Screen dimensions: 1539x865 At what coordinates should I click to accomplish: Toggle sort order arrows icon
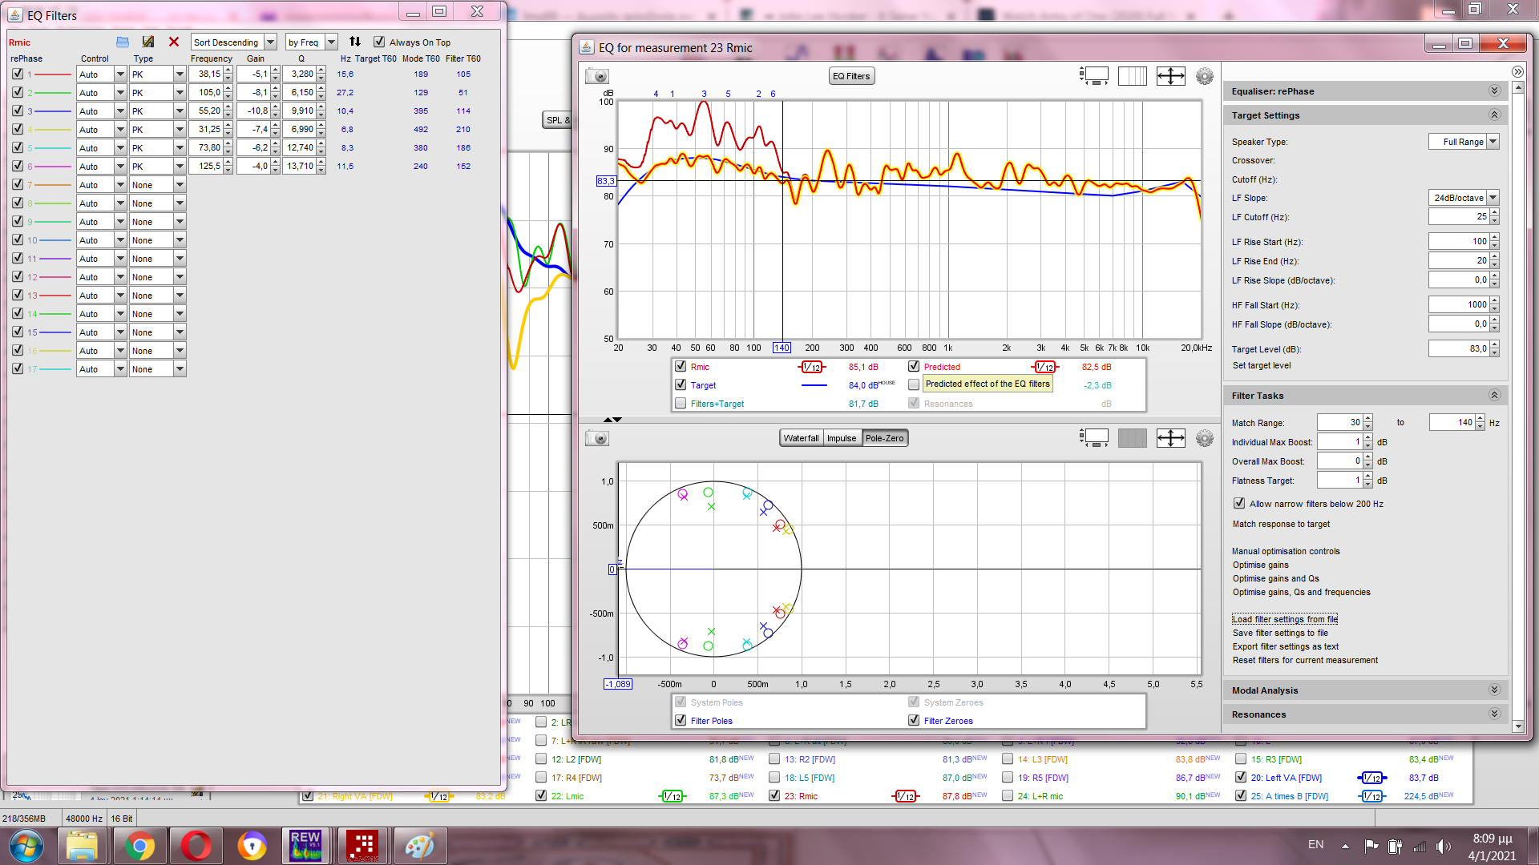click(355, 42)
